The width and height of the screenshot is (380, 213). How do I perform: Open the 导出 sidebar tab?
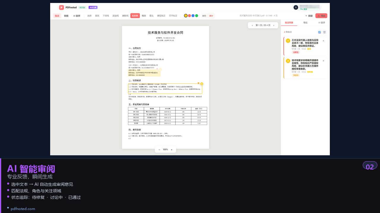coord(305,22)
